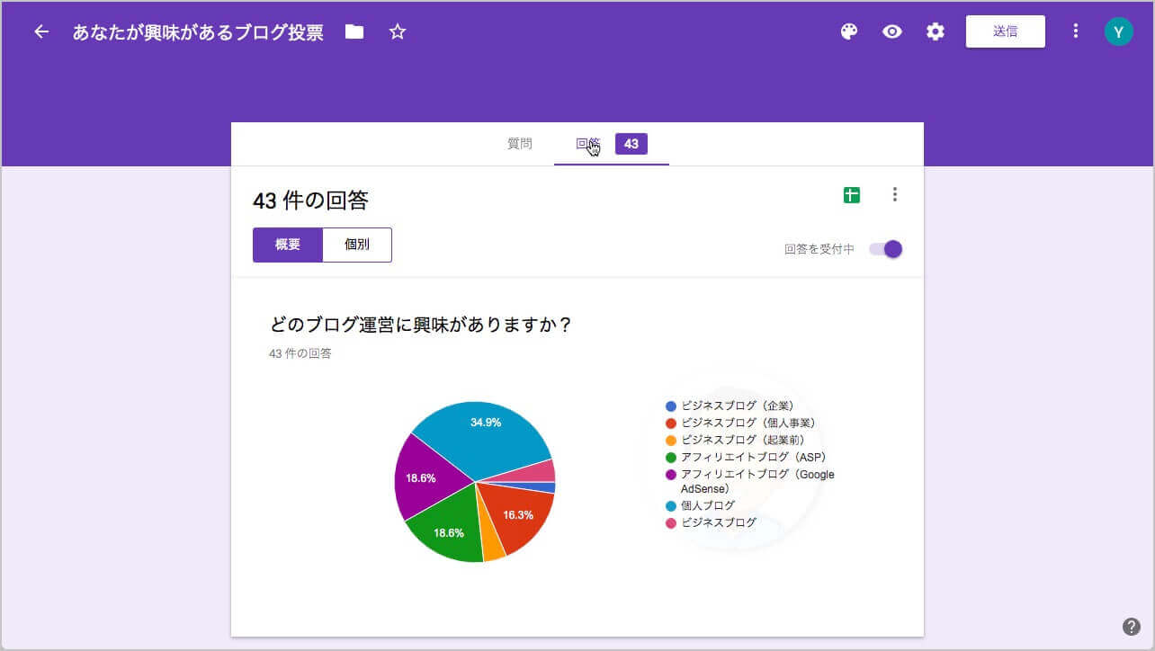Screen dimensions: 1155x651
Task: Create spreadsheet with the green Sheets icon
Action: coord(852,194)
